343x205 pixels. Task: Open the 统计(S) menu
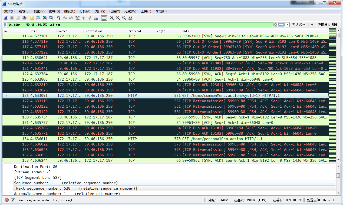100,11
